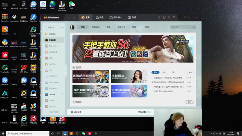Add an app with the plus button
Image resolution: width=242 pixels, height=136 pixels.
pyautogui.click(x=62, y=27)
